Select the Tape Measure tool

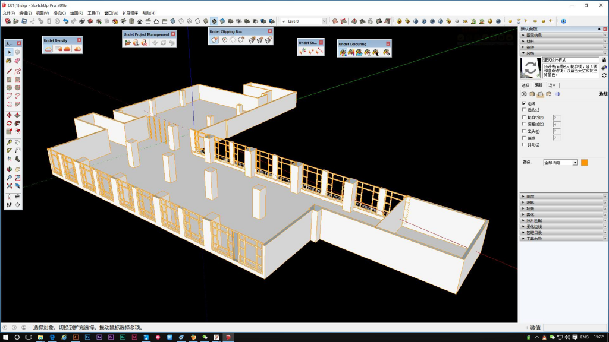[x=10, y=142]
